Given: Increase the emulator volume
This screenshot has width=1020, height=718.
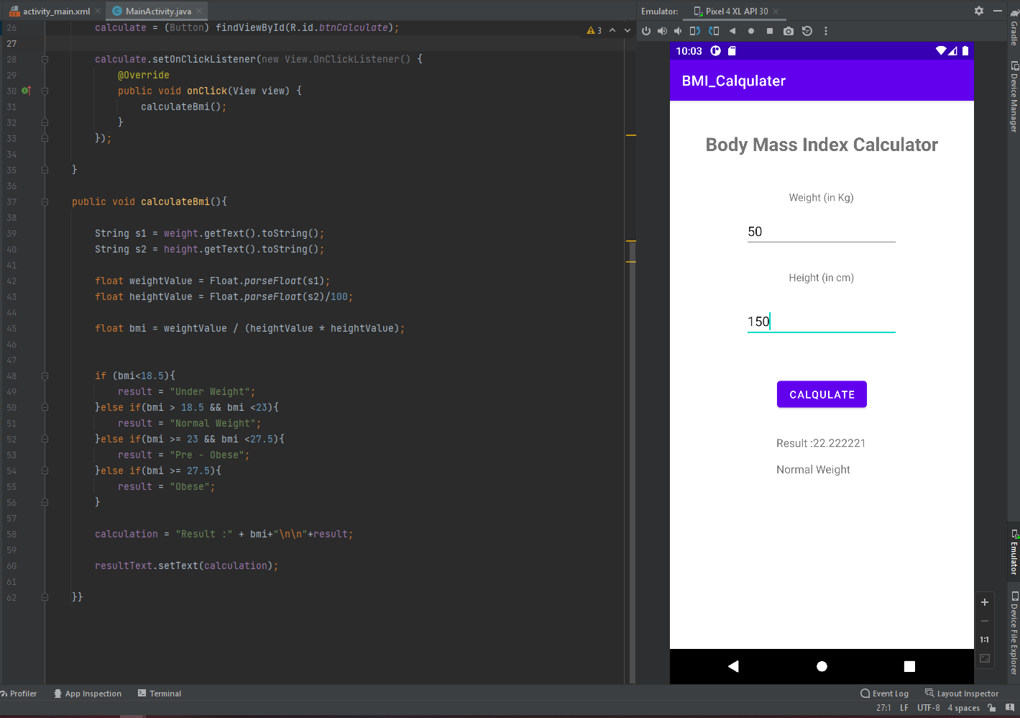Looking at the screenshot, I should pyautogui.click(x=662, y=31).
